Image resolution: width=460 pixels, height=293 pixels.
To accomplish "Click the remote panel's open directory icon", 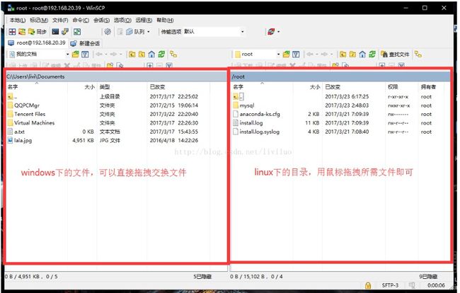I will (287, 54).
